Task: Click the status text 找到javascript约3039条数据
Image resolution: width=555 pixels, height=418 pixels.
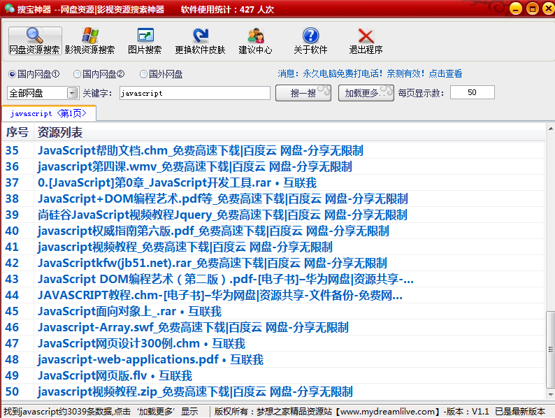Action: tap(101, 412)
